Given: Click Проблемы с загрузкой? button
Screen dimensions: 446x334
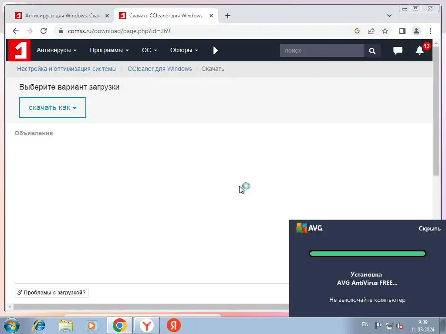Looking at the screenshot, I should (x=51, y=293).
